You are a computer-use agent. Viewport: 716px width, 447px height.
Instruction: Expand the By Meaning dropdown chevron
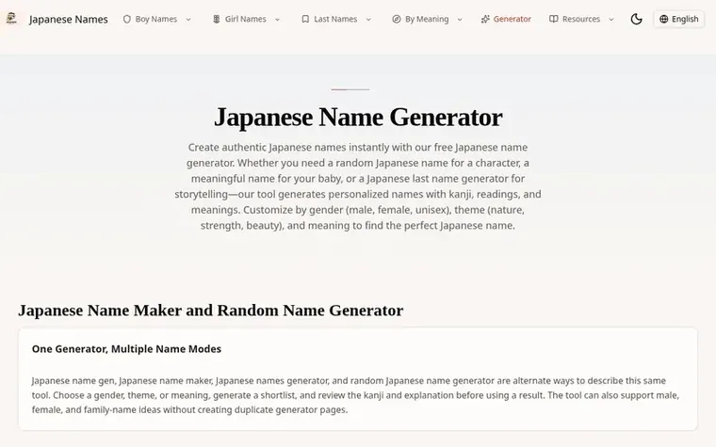pyautogui.click(x=460, y=19)
